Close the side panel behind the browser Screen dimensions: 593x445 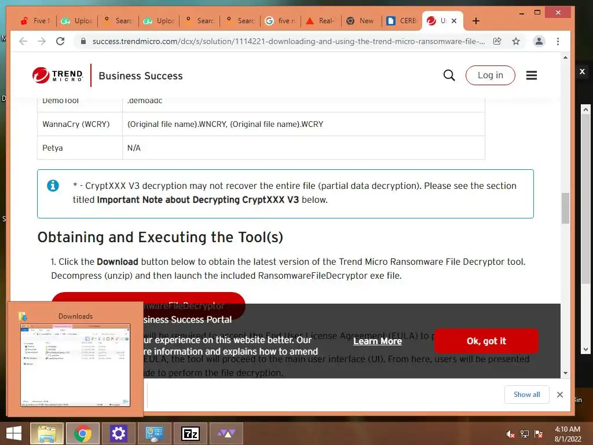coord(583,71)
